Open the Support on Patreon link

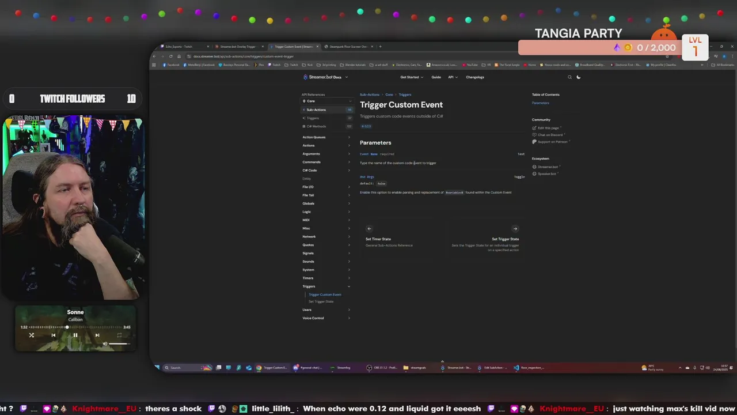coord(550,142)
